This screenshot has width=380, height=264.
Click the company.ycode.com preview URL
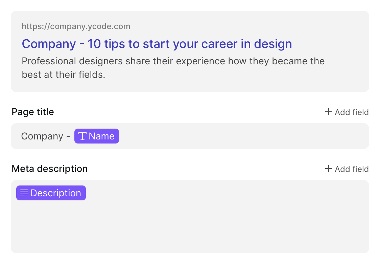[x=76, y=26]
